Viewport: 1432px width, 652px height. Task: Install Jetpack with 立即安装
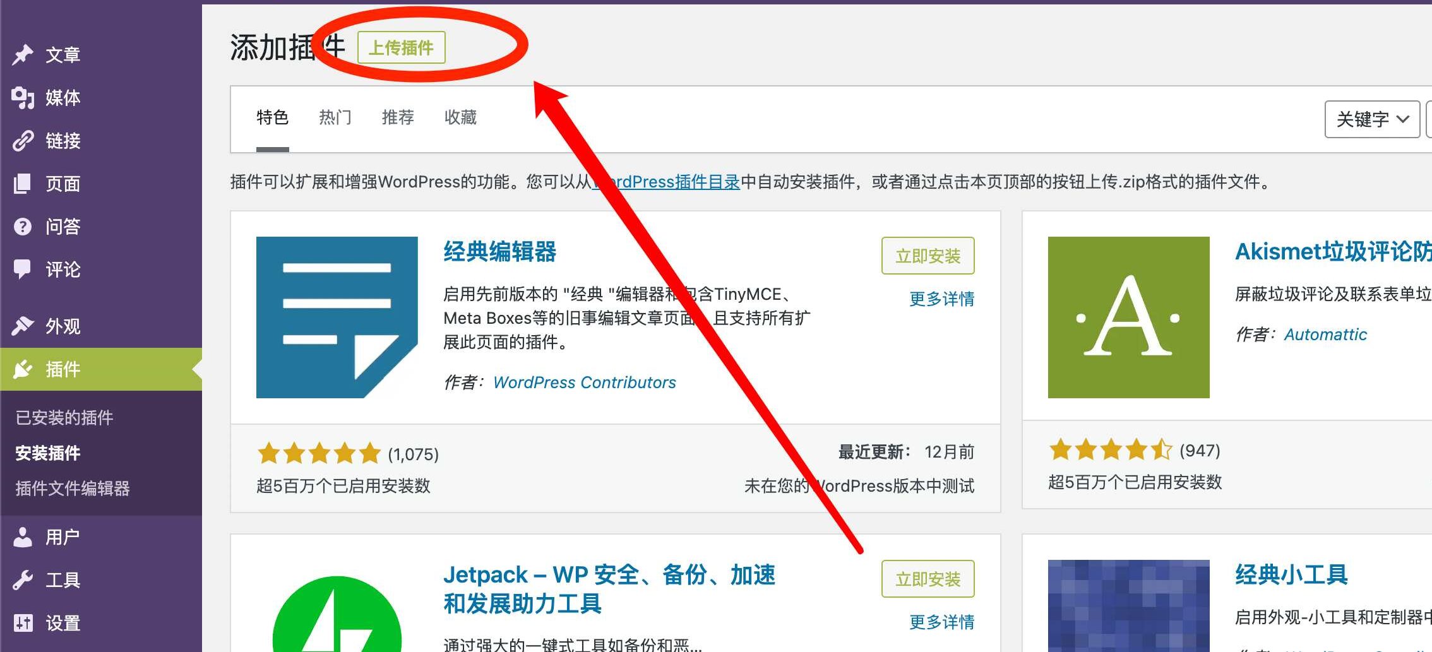[928, 579]
